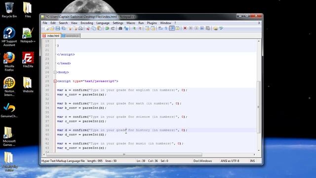Click the user defined language icon
The height and width of the screenshot is (178, 316).
coord(177,29)
